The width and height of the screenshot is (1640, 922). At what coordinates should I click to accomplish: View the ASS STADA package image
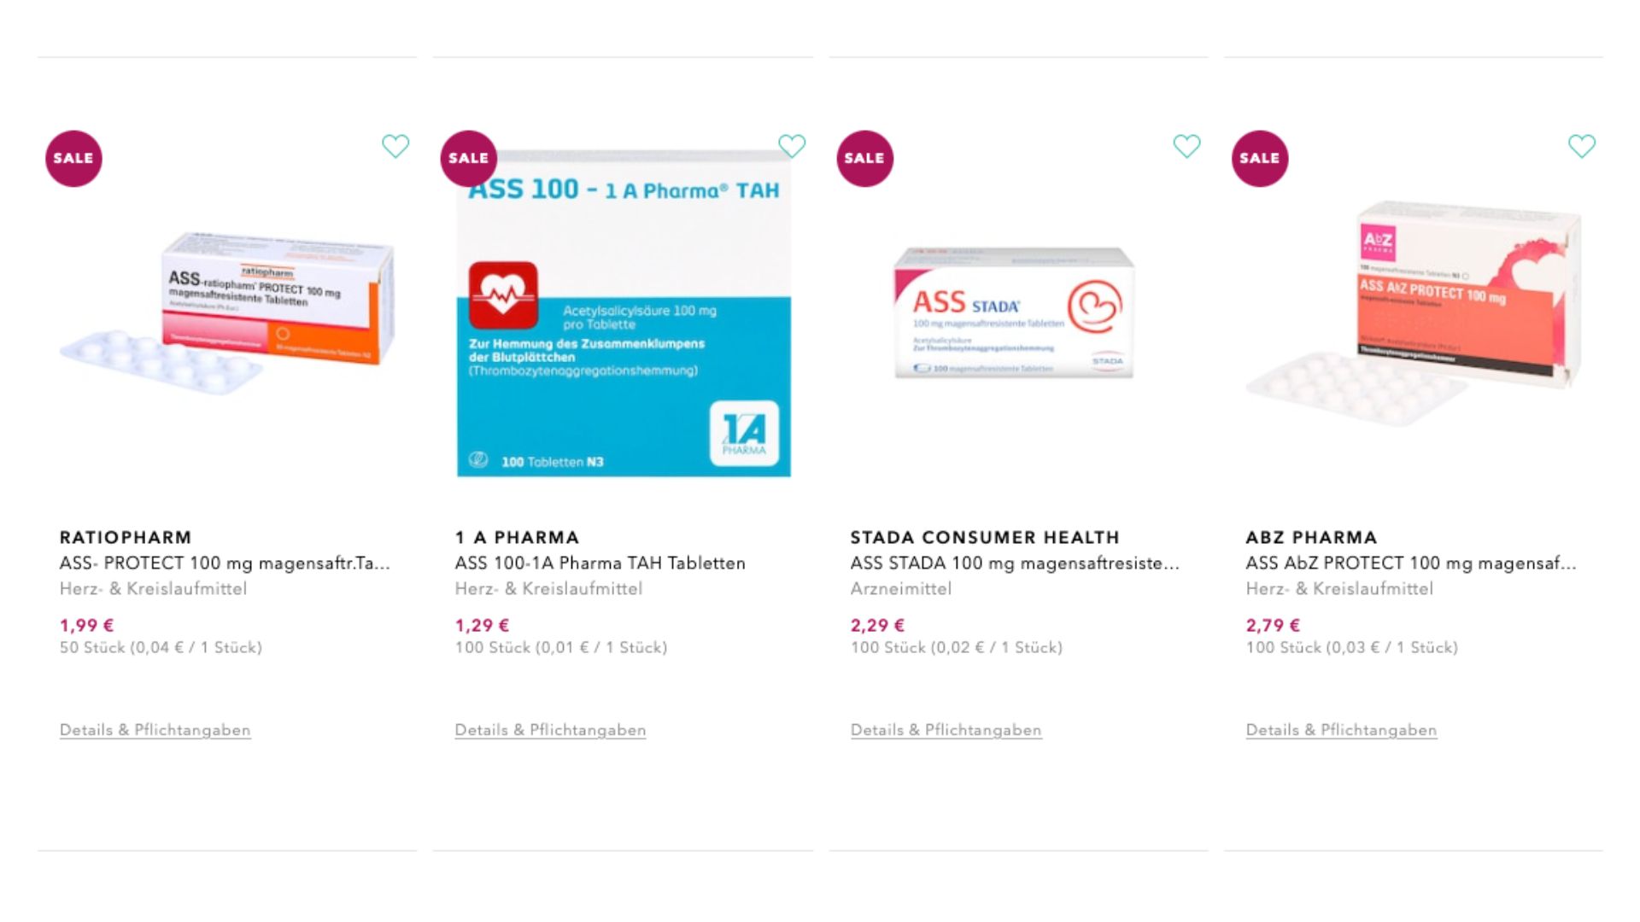[x=1015, y=313]
